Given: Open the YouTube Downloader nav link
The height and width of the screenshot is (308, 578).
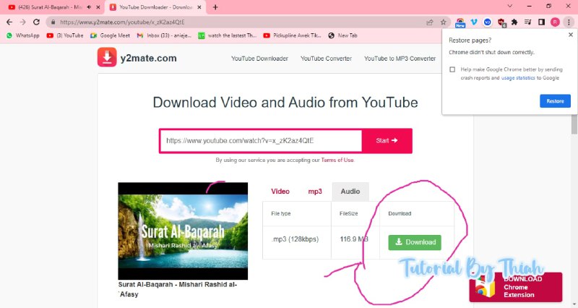Looking at the screenshot, I should 259,59.
